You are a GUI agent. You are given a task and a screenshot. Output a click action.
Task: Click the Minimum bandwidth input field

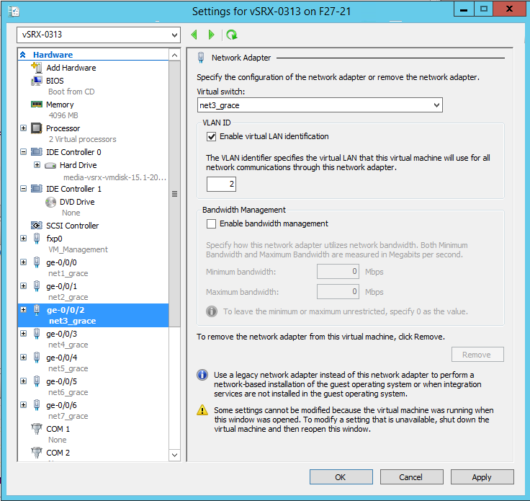pos(338,272)
